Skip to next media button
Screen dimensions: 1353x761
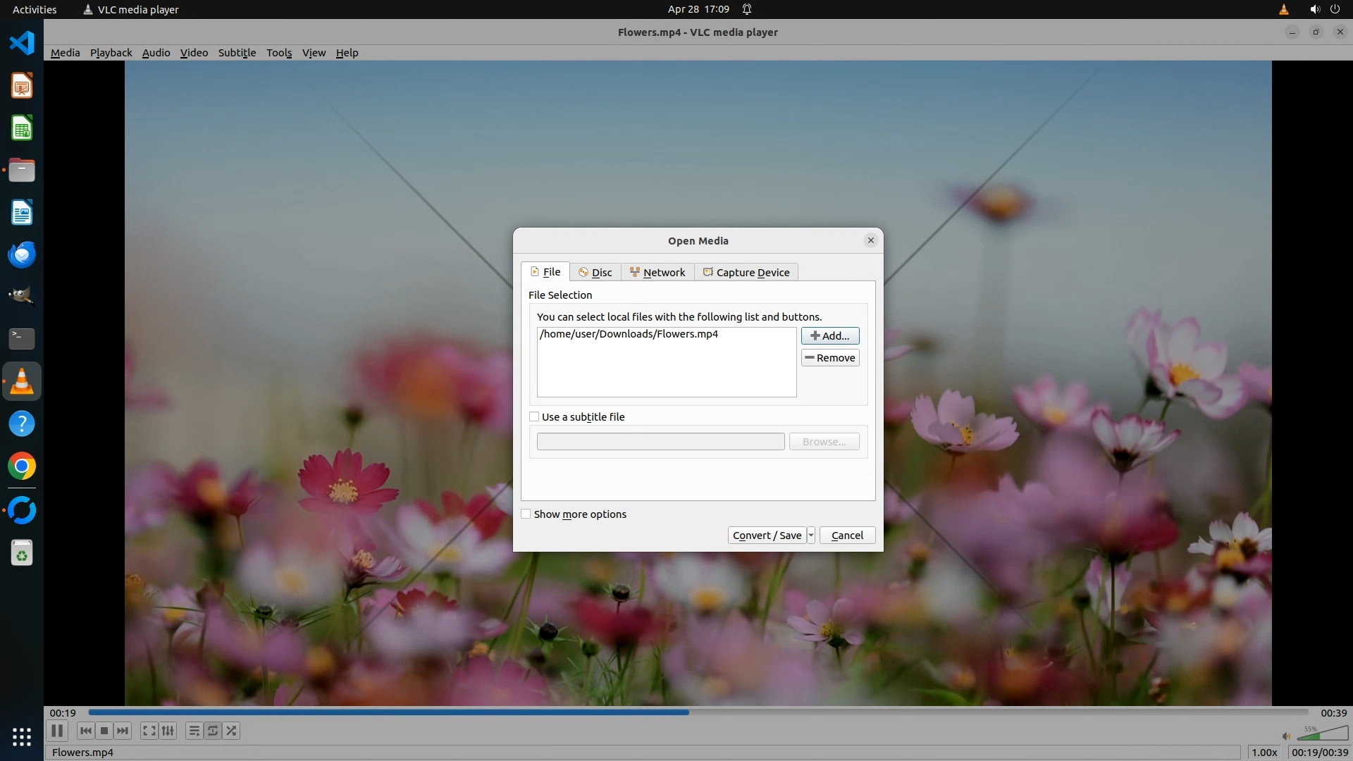(123, 731)
